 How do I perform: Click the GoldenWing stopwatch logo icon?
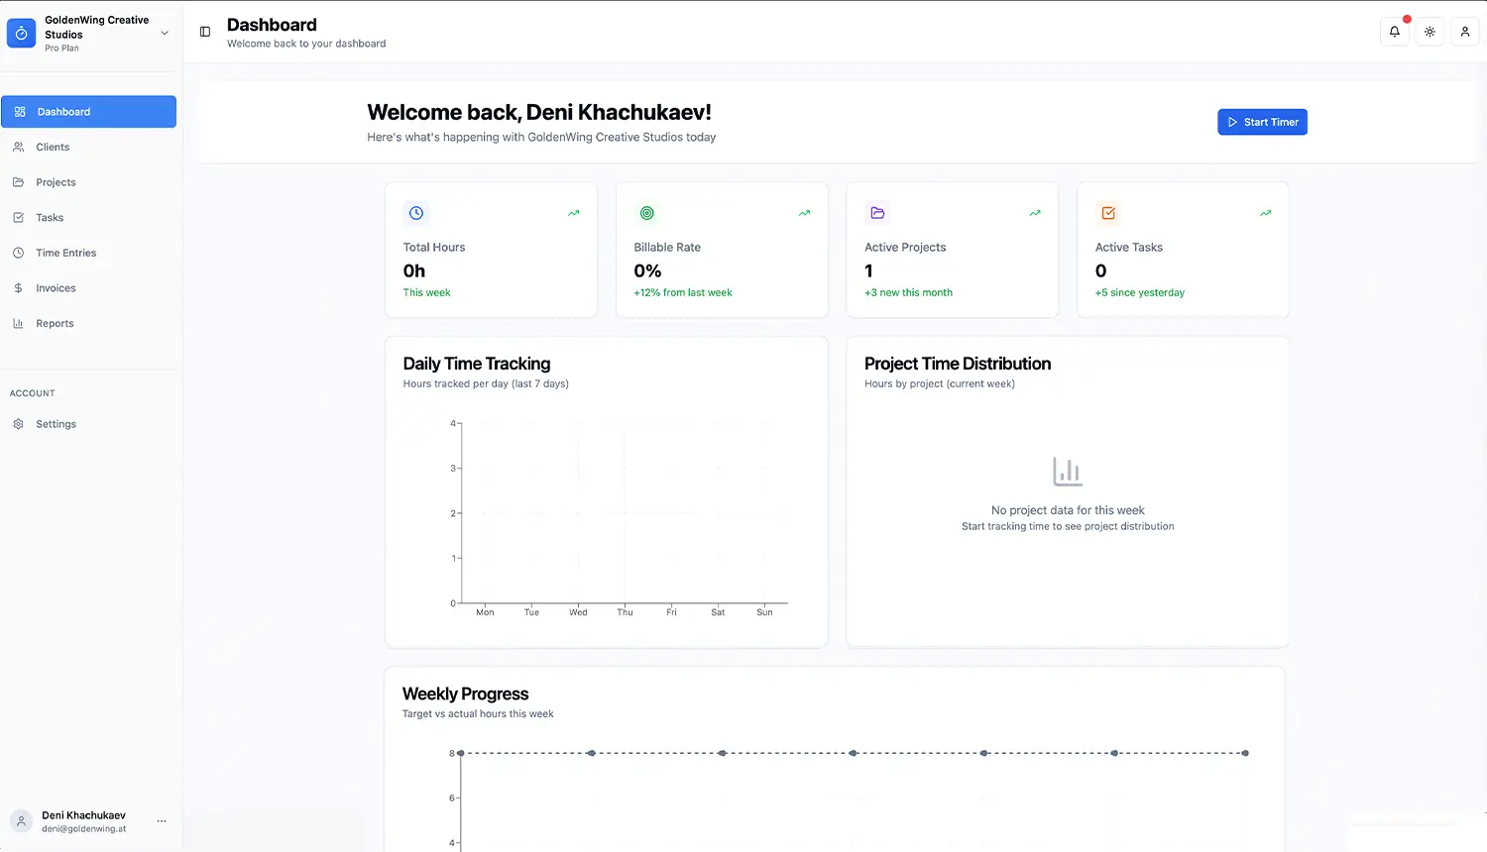21,34
